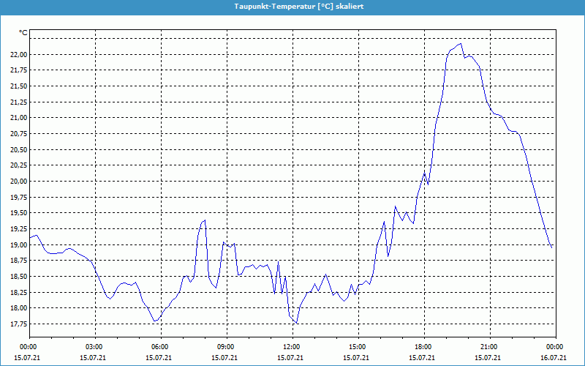Click the 18:00 time axis label
Image resolution: width=585 pixels, height=366 pixels.
[423, 347]
